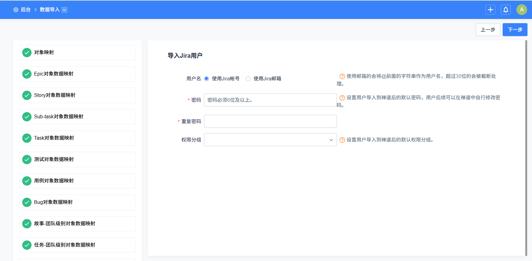
Task: Click the vertical scrollbar on the right
Action: tap(526, 147)
